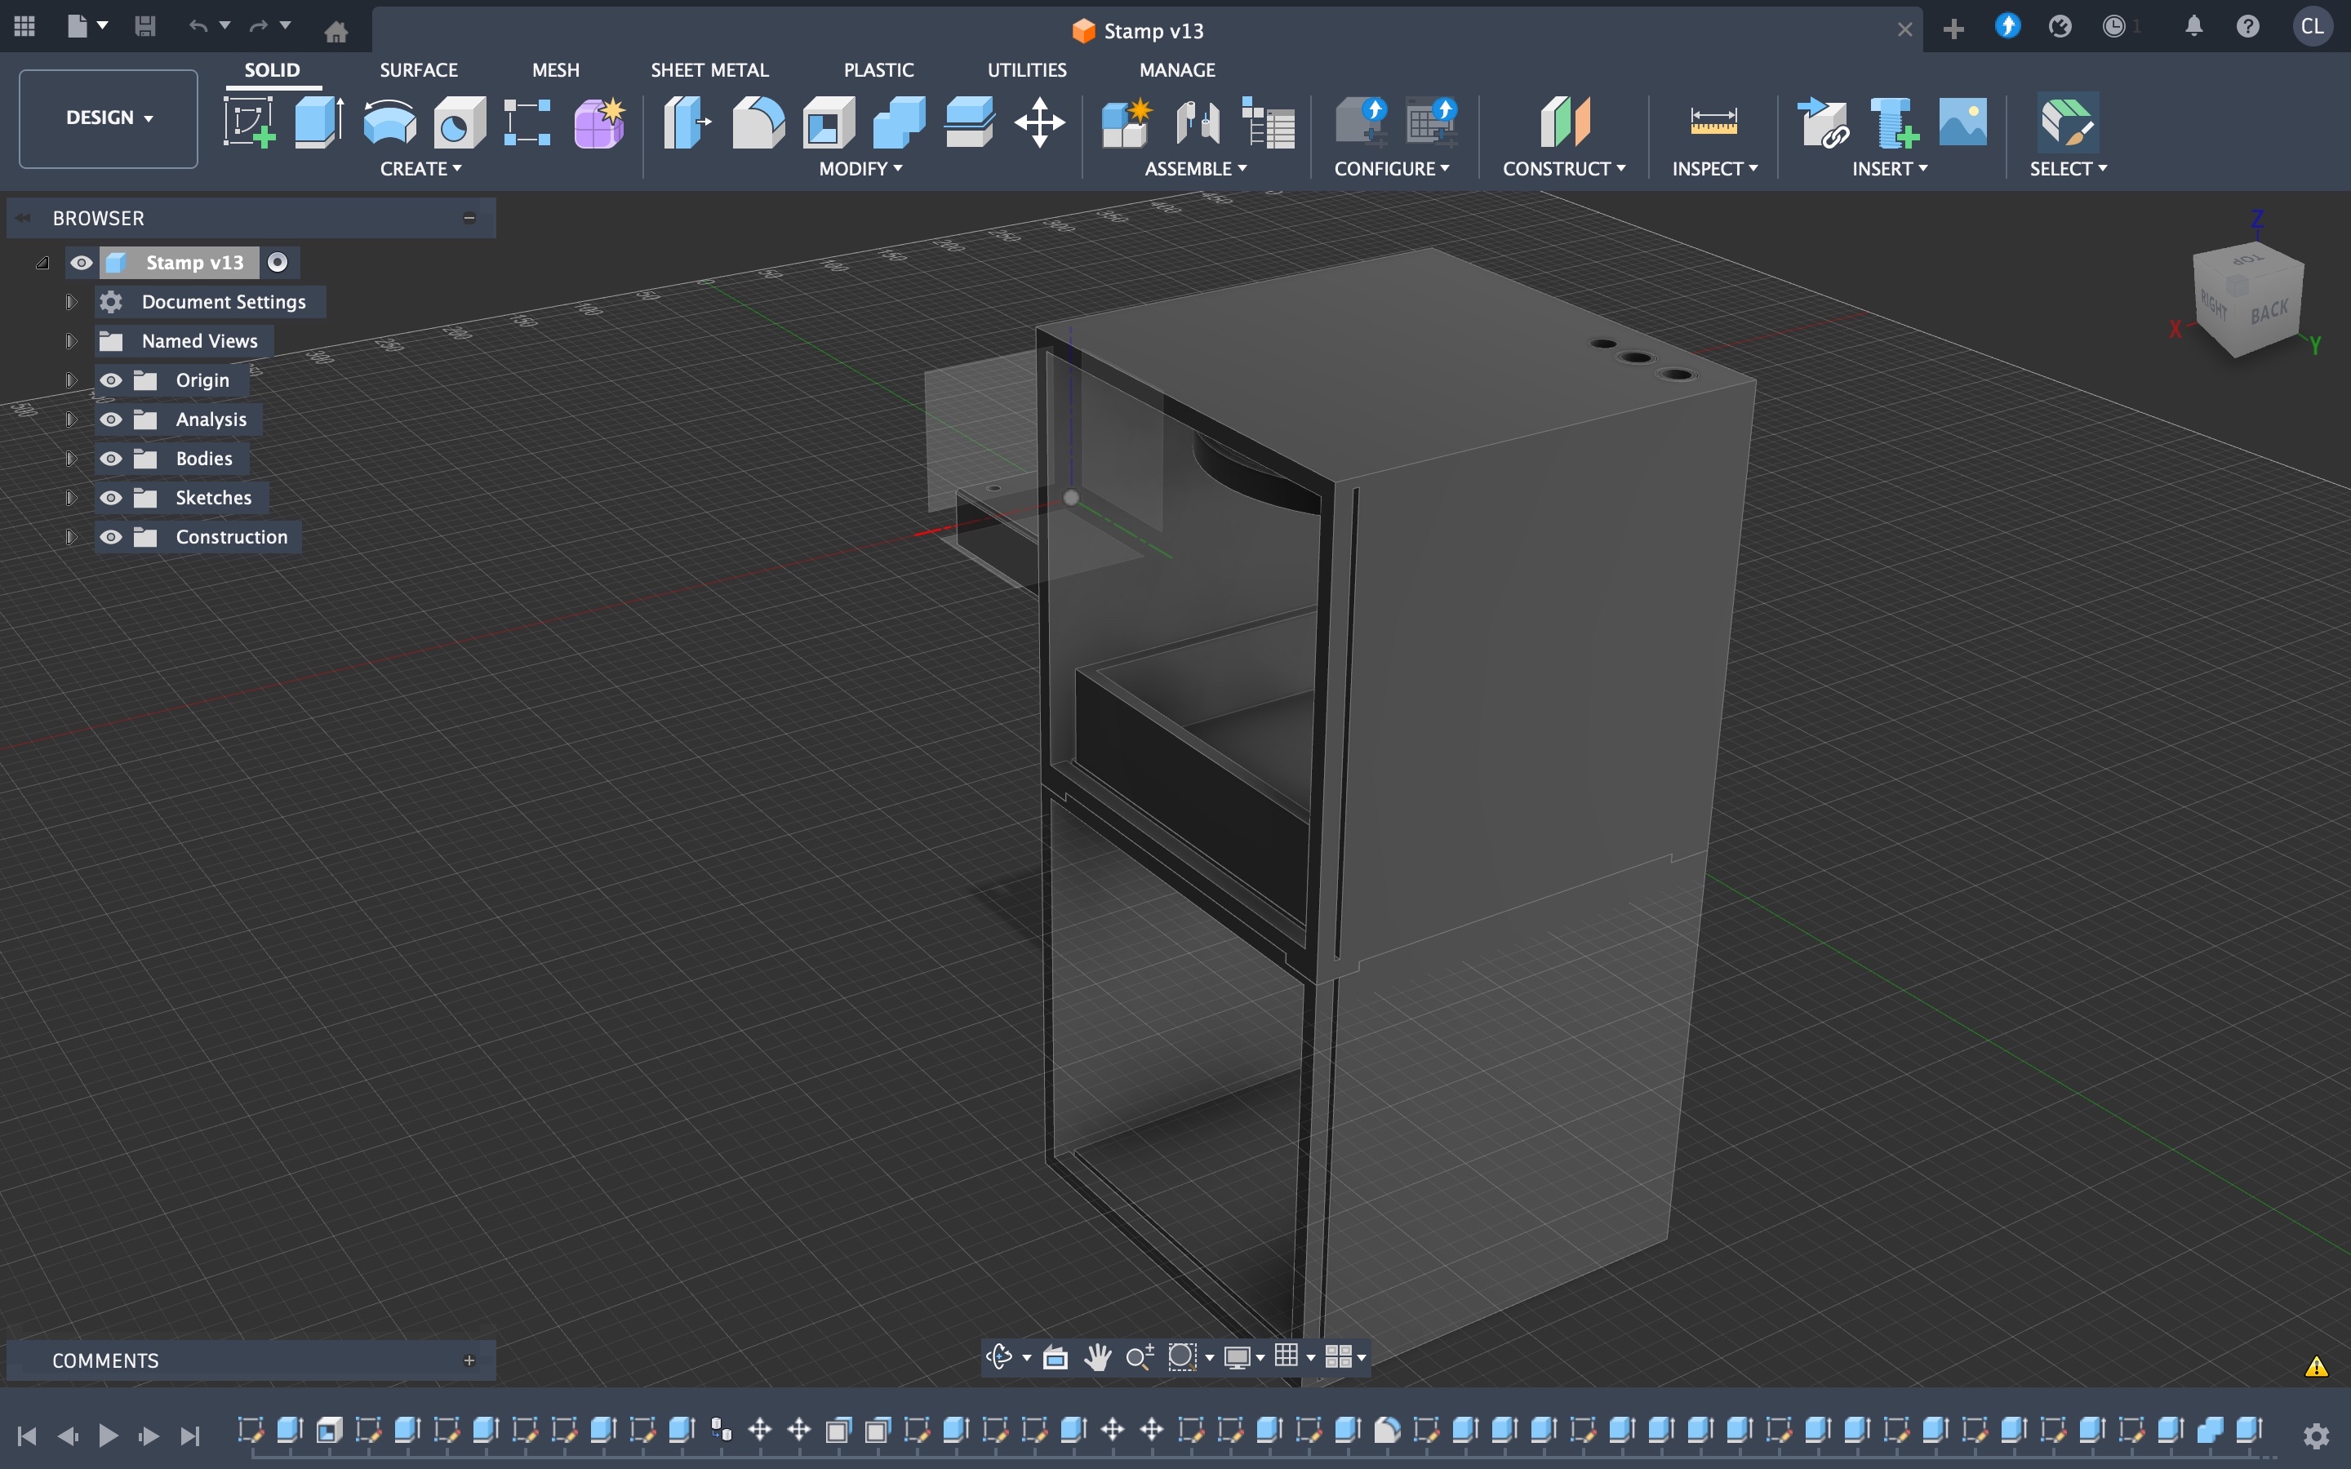
Task: Open the Job Status clock icon
Action: (x=2115, y=26)
